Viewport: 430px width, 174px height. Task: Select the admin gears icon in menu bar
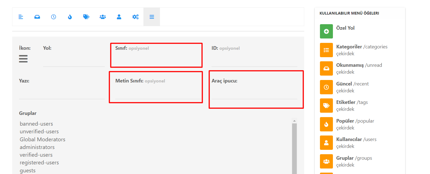(135, 17)
